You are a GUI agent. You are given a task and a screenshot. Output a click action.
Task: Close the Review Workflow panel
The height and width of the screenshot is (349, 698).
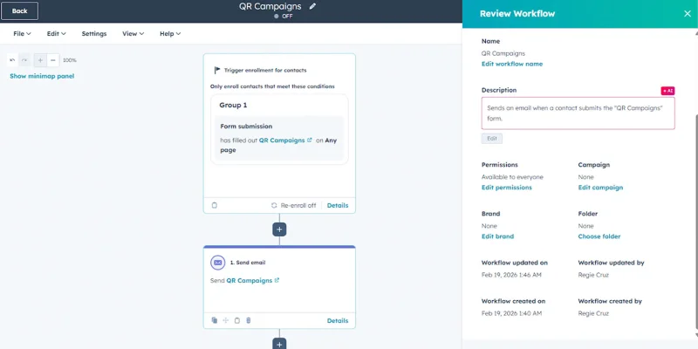[x=688, y=13]
